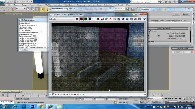Go to end of animation

[180, 99]
